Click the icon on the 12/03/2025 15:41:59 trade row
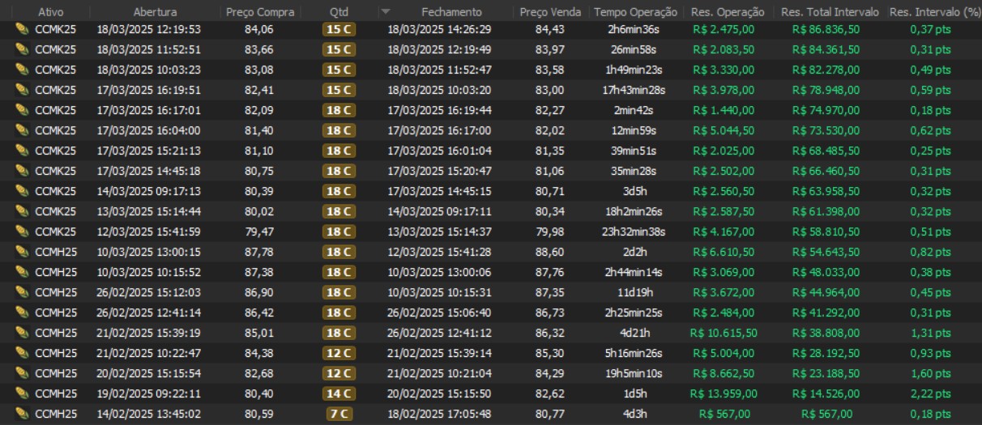Screen dimensions: 982x425 click(x=21, y=232)
